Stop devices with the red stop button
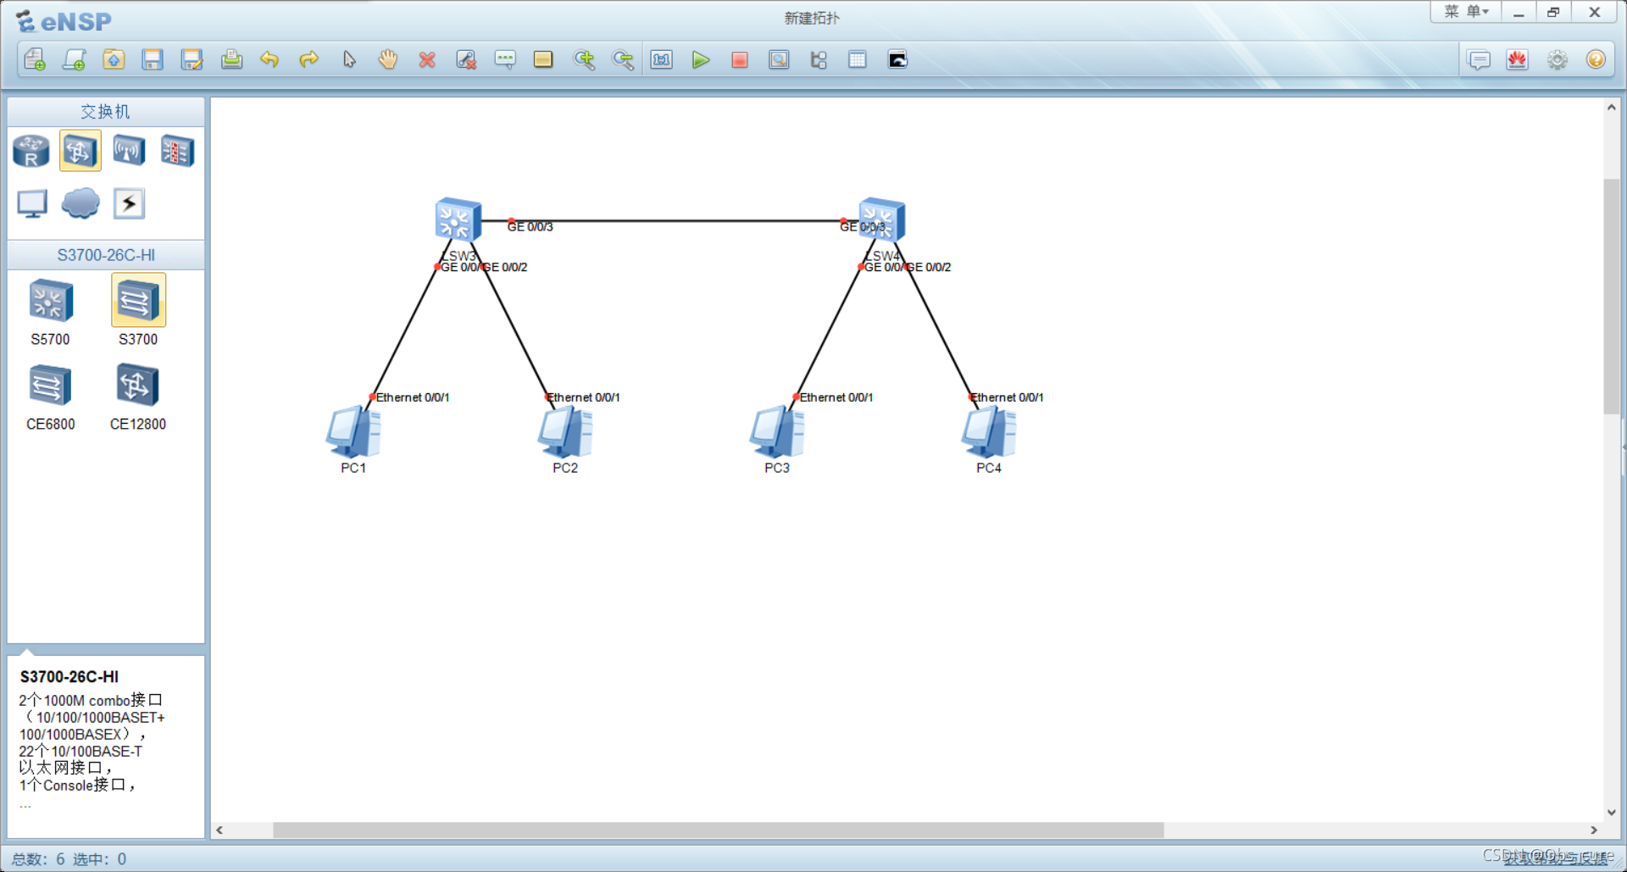 [740, 59]
